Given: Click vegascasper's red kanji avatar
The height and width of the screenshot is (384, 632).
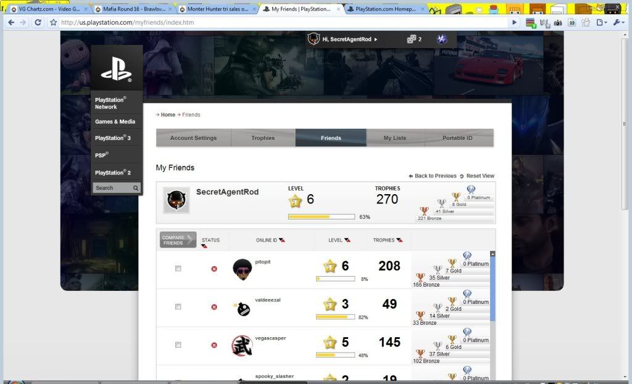Looking at the screenshot, I should coord(242,345).
